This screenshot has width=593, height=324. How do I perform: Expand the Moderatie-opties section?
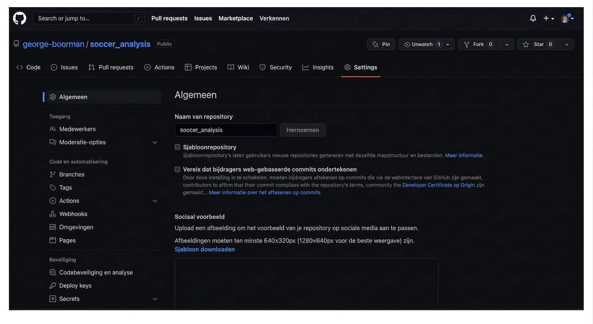pyautogui.click(x=155, y=143)
